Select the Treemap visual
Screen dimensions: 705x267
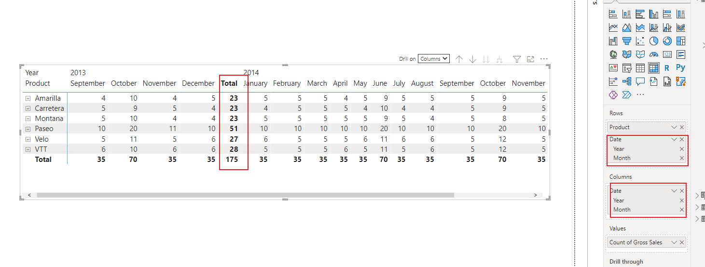click(681, 41)
